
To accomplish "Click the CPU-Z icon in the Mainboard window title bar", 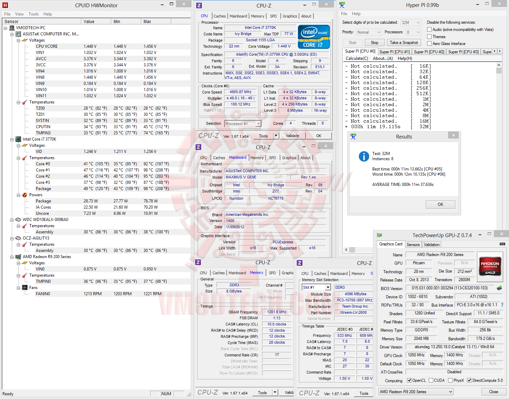I will coord(198,147).
